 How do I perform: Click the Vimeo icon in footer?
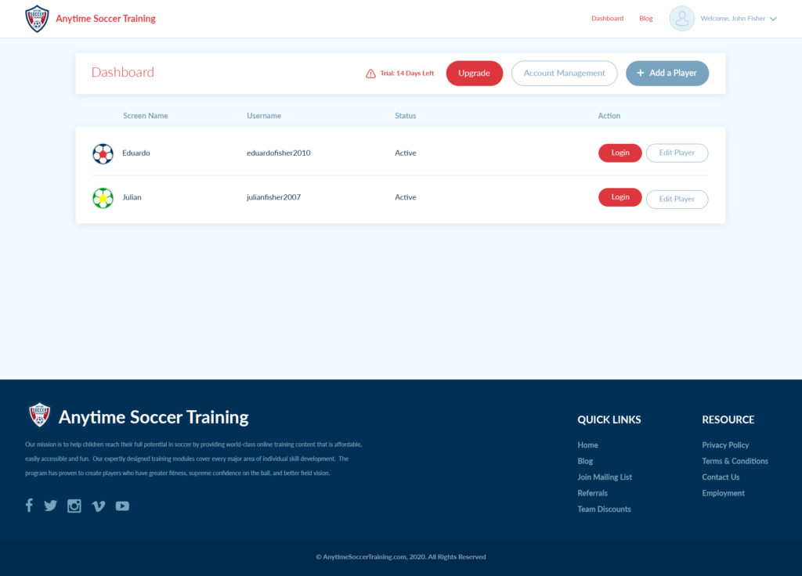point(99,506)
